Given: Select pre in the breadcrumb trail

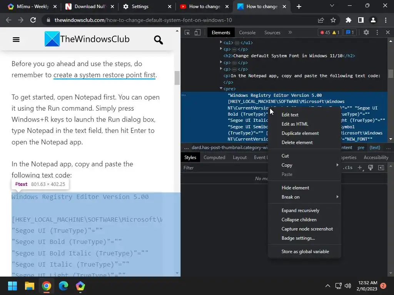Looking at the screenshot, I should pos(361,147).
